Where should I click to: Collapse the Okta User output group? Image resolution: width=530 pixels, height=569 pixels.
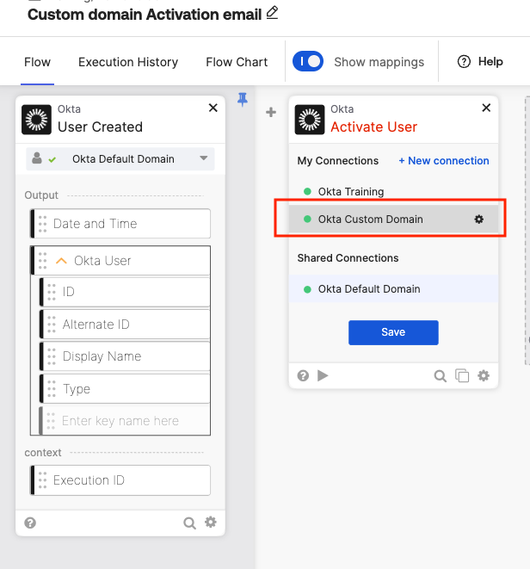pyautogui.click(x=61, y=261)
